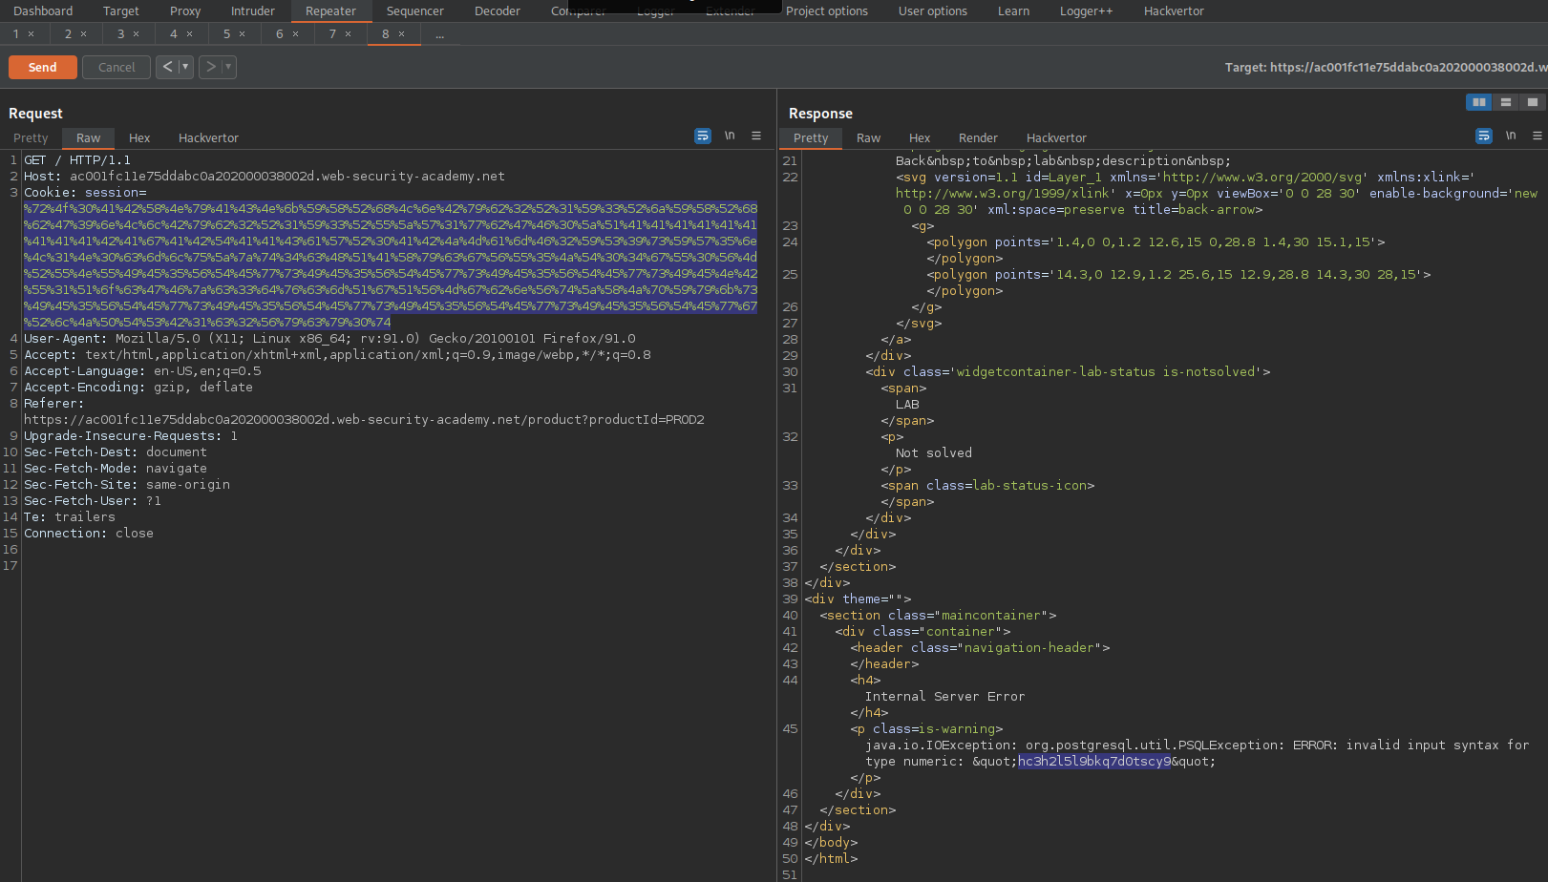Close Repeater tab 8

point(401,34)
